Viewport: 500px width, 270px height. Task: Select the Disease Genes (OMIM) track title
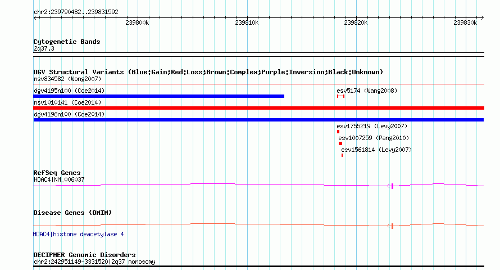pos(72,213)
